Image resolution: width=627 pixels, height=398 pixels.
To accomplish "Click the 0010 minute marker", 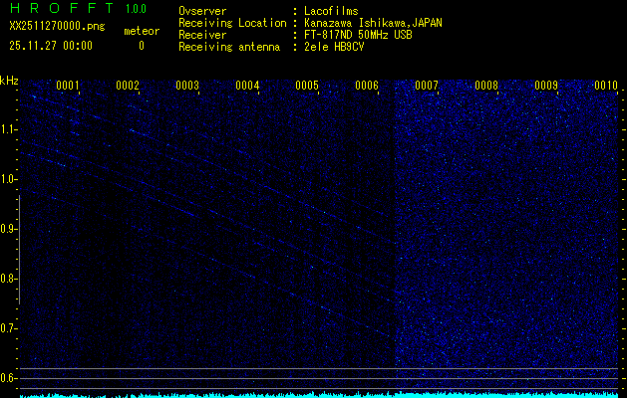I will coord(606,86).
